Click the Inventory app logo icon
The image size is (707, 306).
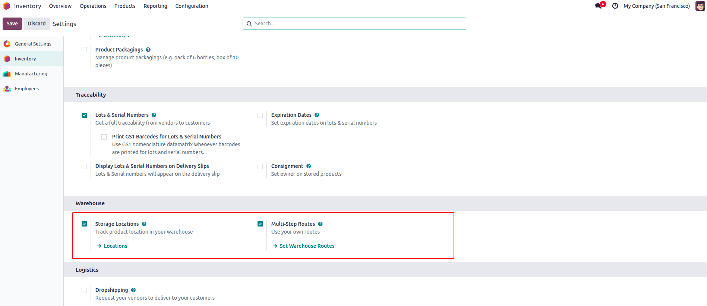tap(6, 6)
